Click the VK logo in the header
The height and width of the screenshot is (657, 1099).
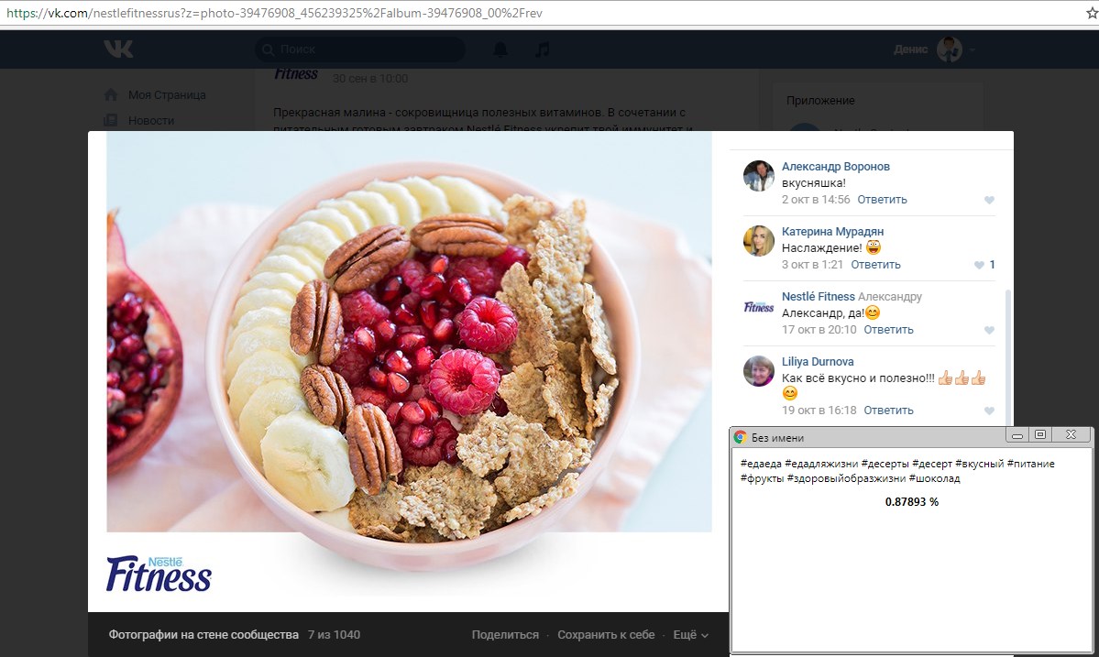(x=118, y=49)
